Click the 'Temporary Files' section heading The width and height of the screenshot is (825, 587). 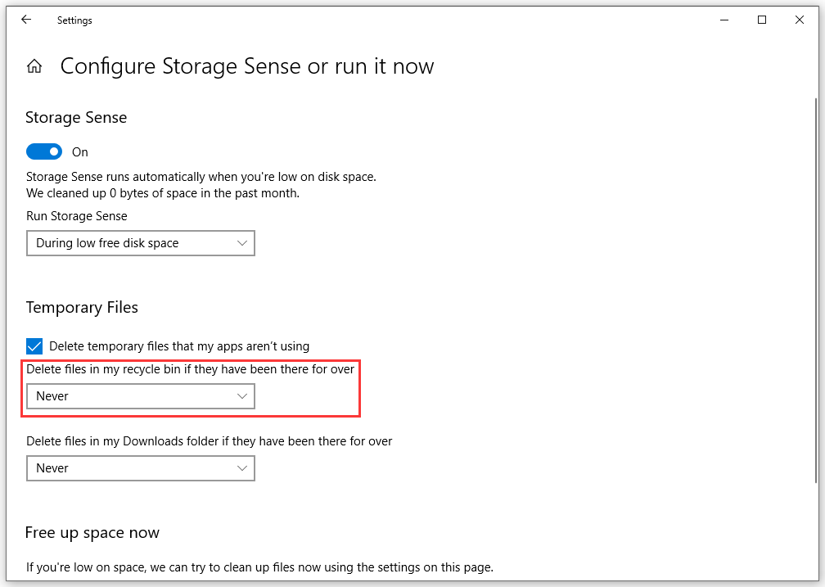82,308
